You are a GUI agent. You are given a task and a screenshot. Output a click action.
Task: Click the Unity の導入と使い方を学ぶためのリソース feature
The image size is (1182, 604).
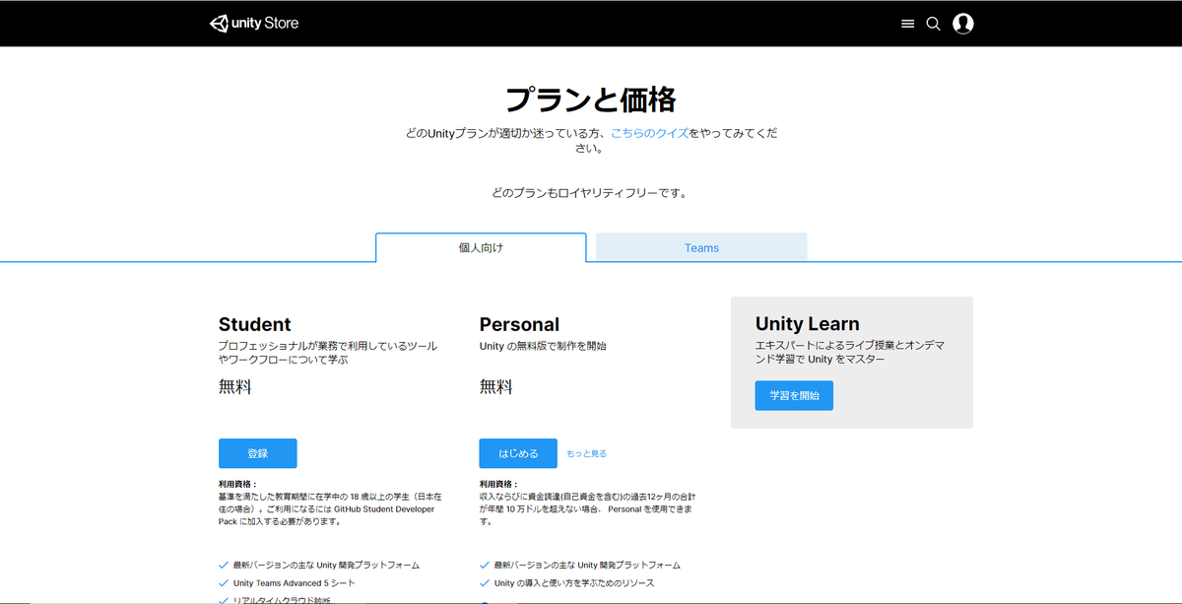point(574,583)
